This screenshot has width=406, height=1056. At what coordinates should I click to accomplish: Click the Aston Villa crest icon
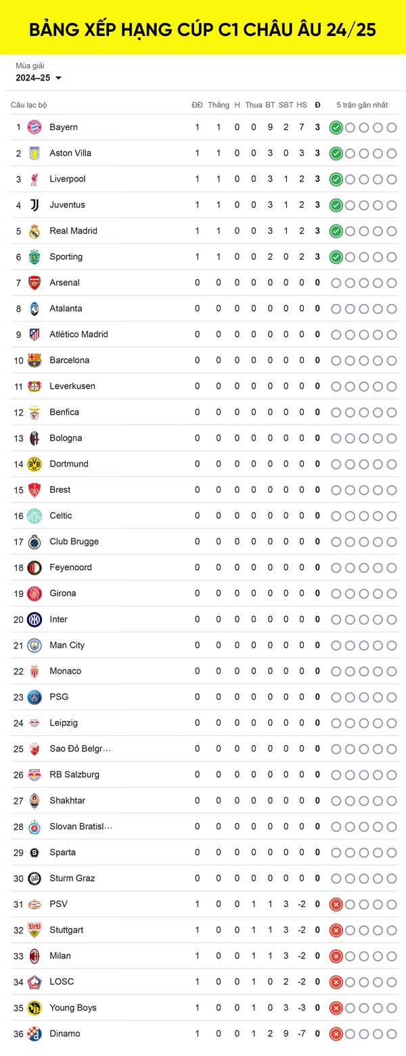[x=35, y=153]
